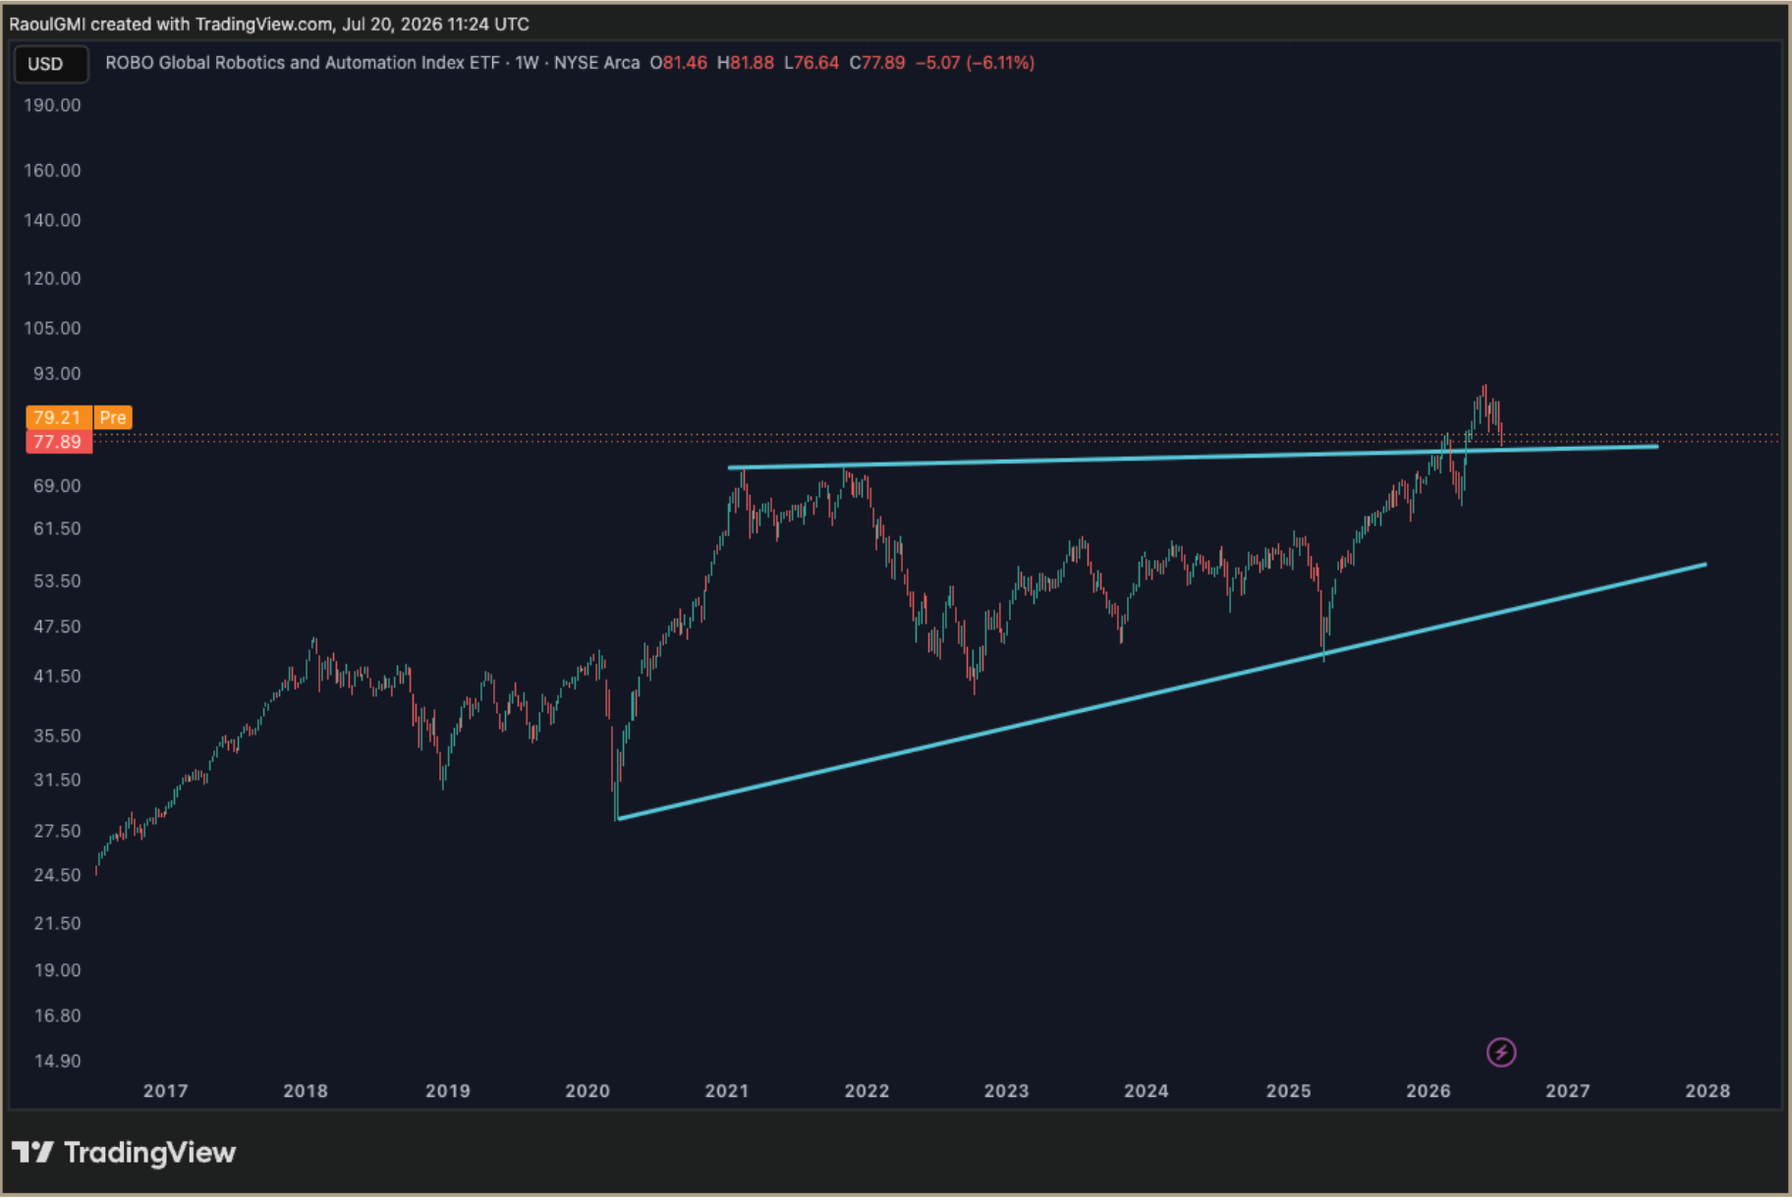Click the 2020 time axis label
The width and height of the screenshot is (1792, 1202).
click(588, 1091)
